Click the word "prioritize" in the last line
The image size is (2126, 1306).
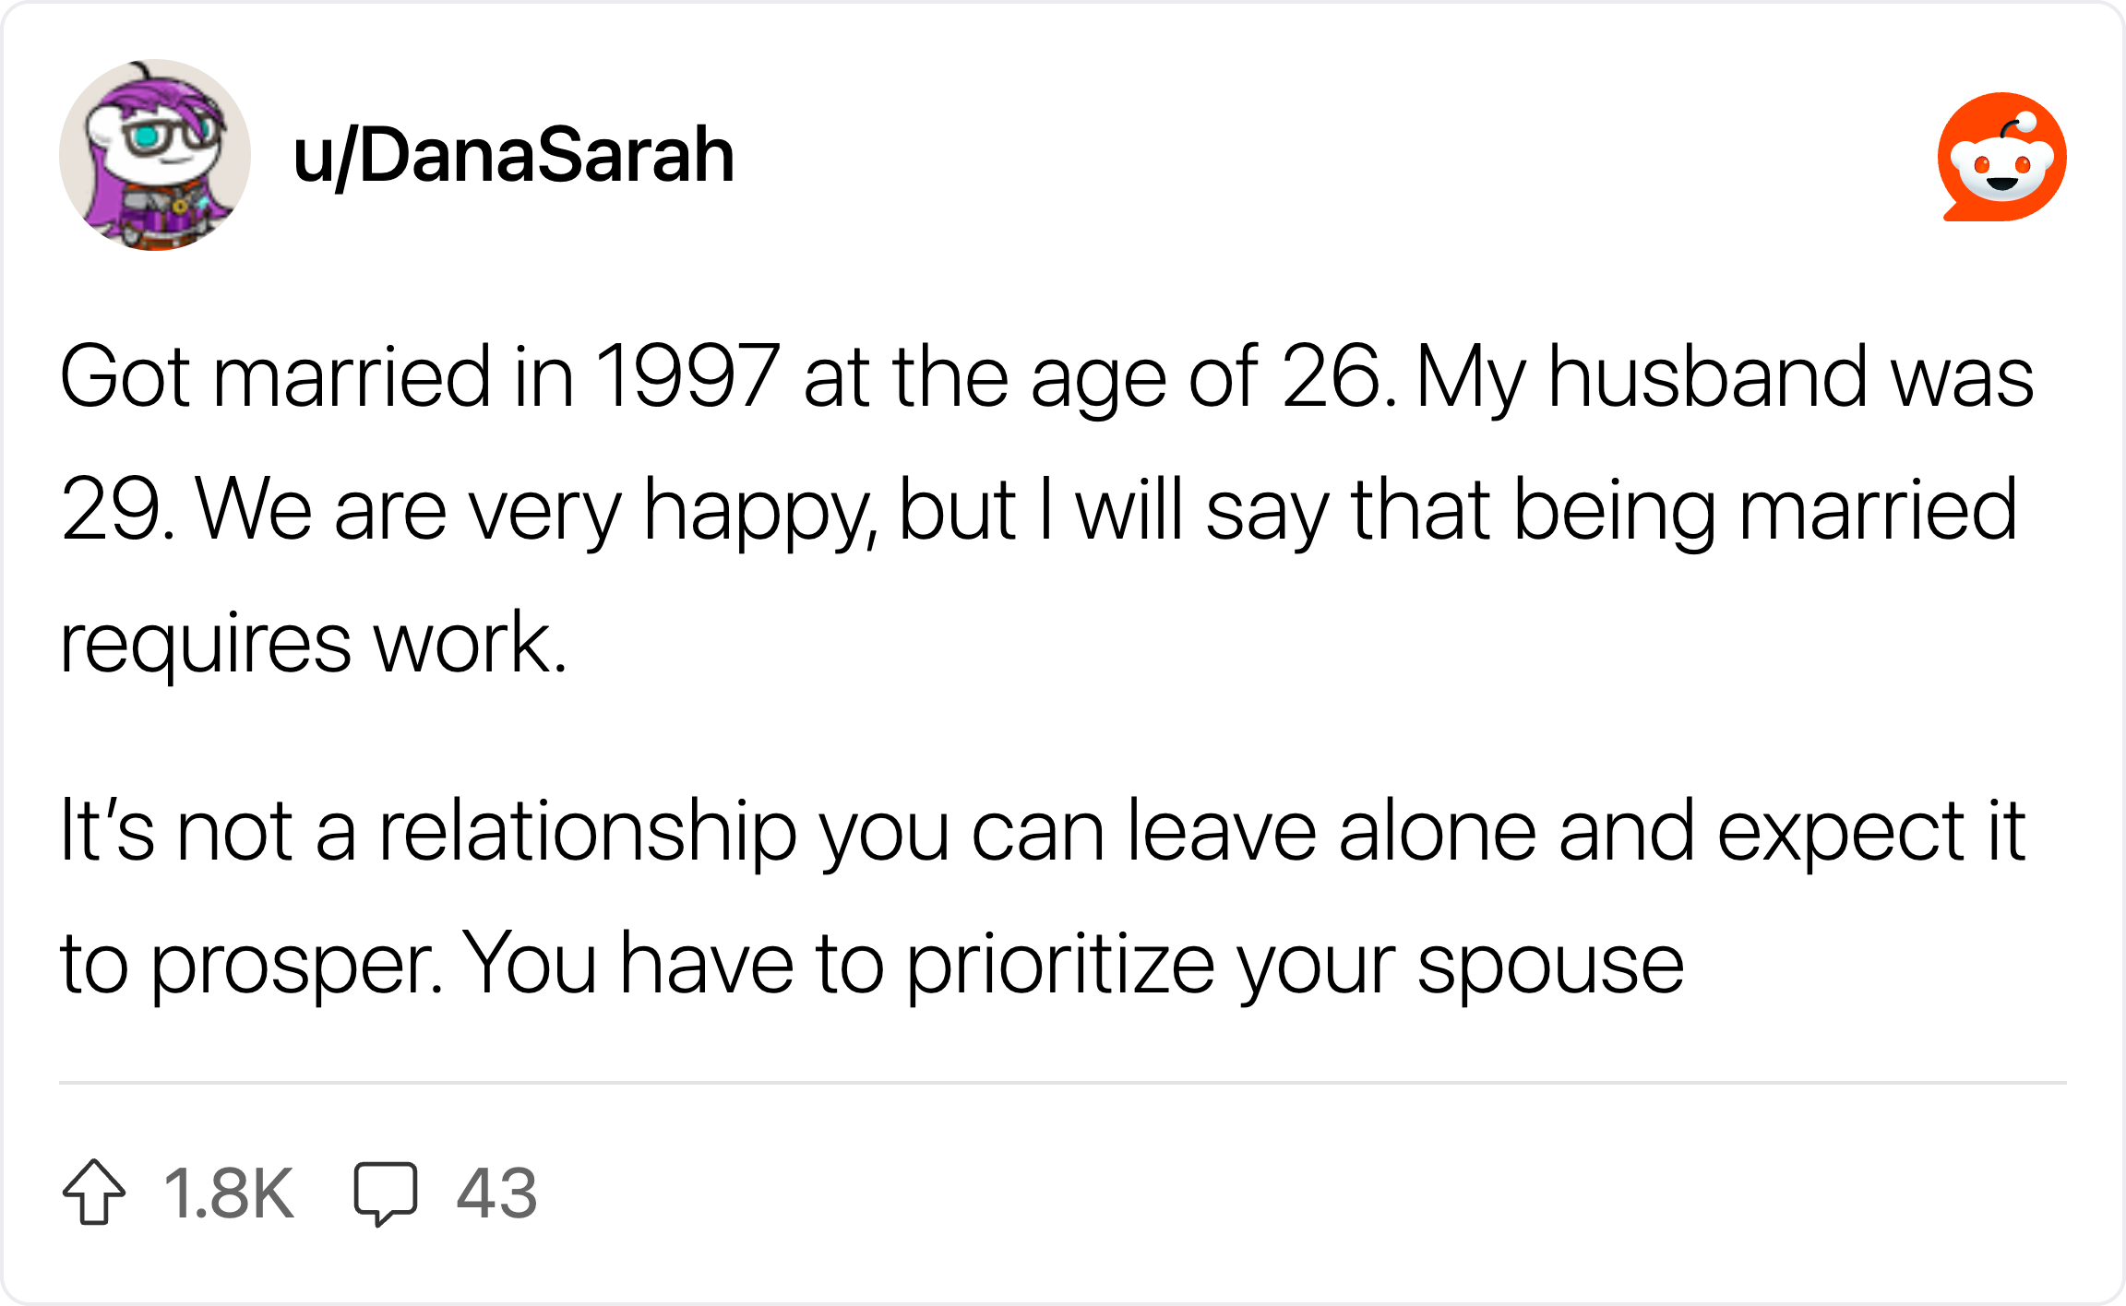tap(1060, 966)
